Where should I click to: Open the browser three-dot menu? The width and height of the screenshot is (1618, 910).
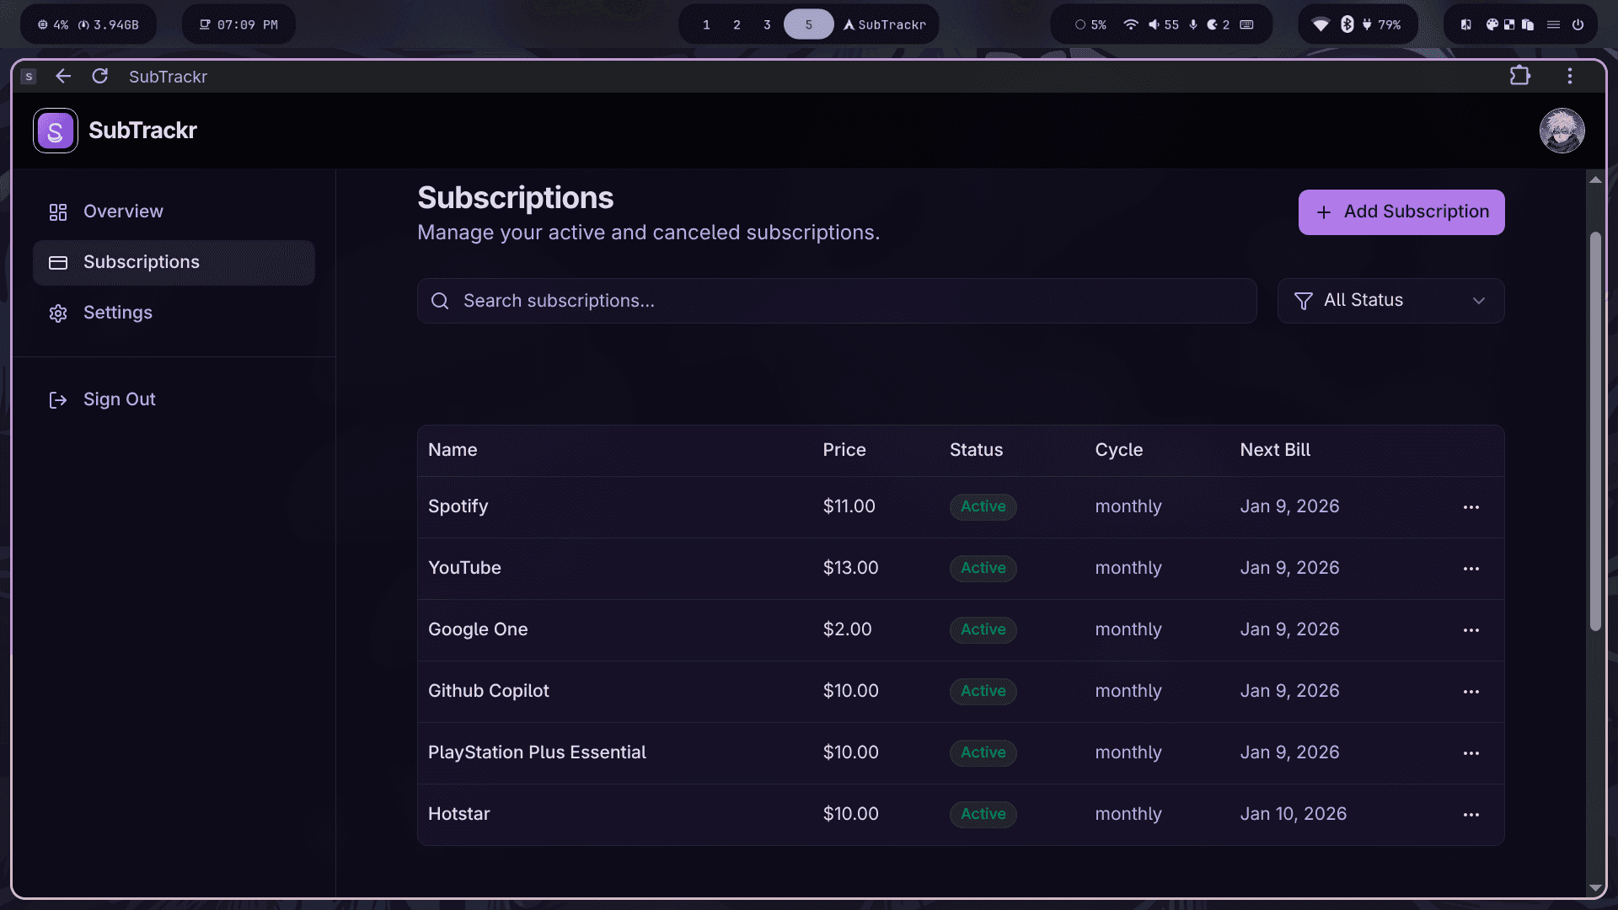[x=1569, y=76]
